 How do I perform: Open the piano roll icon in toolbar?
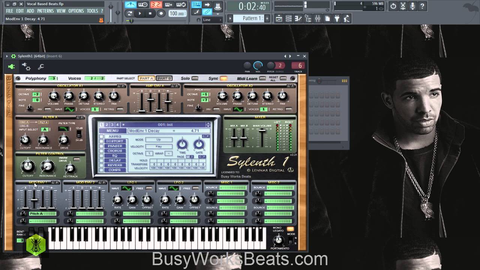pyautogui.click(x=298, y=18)
